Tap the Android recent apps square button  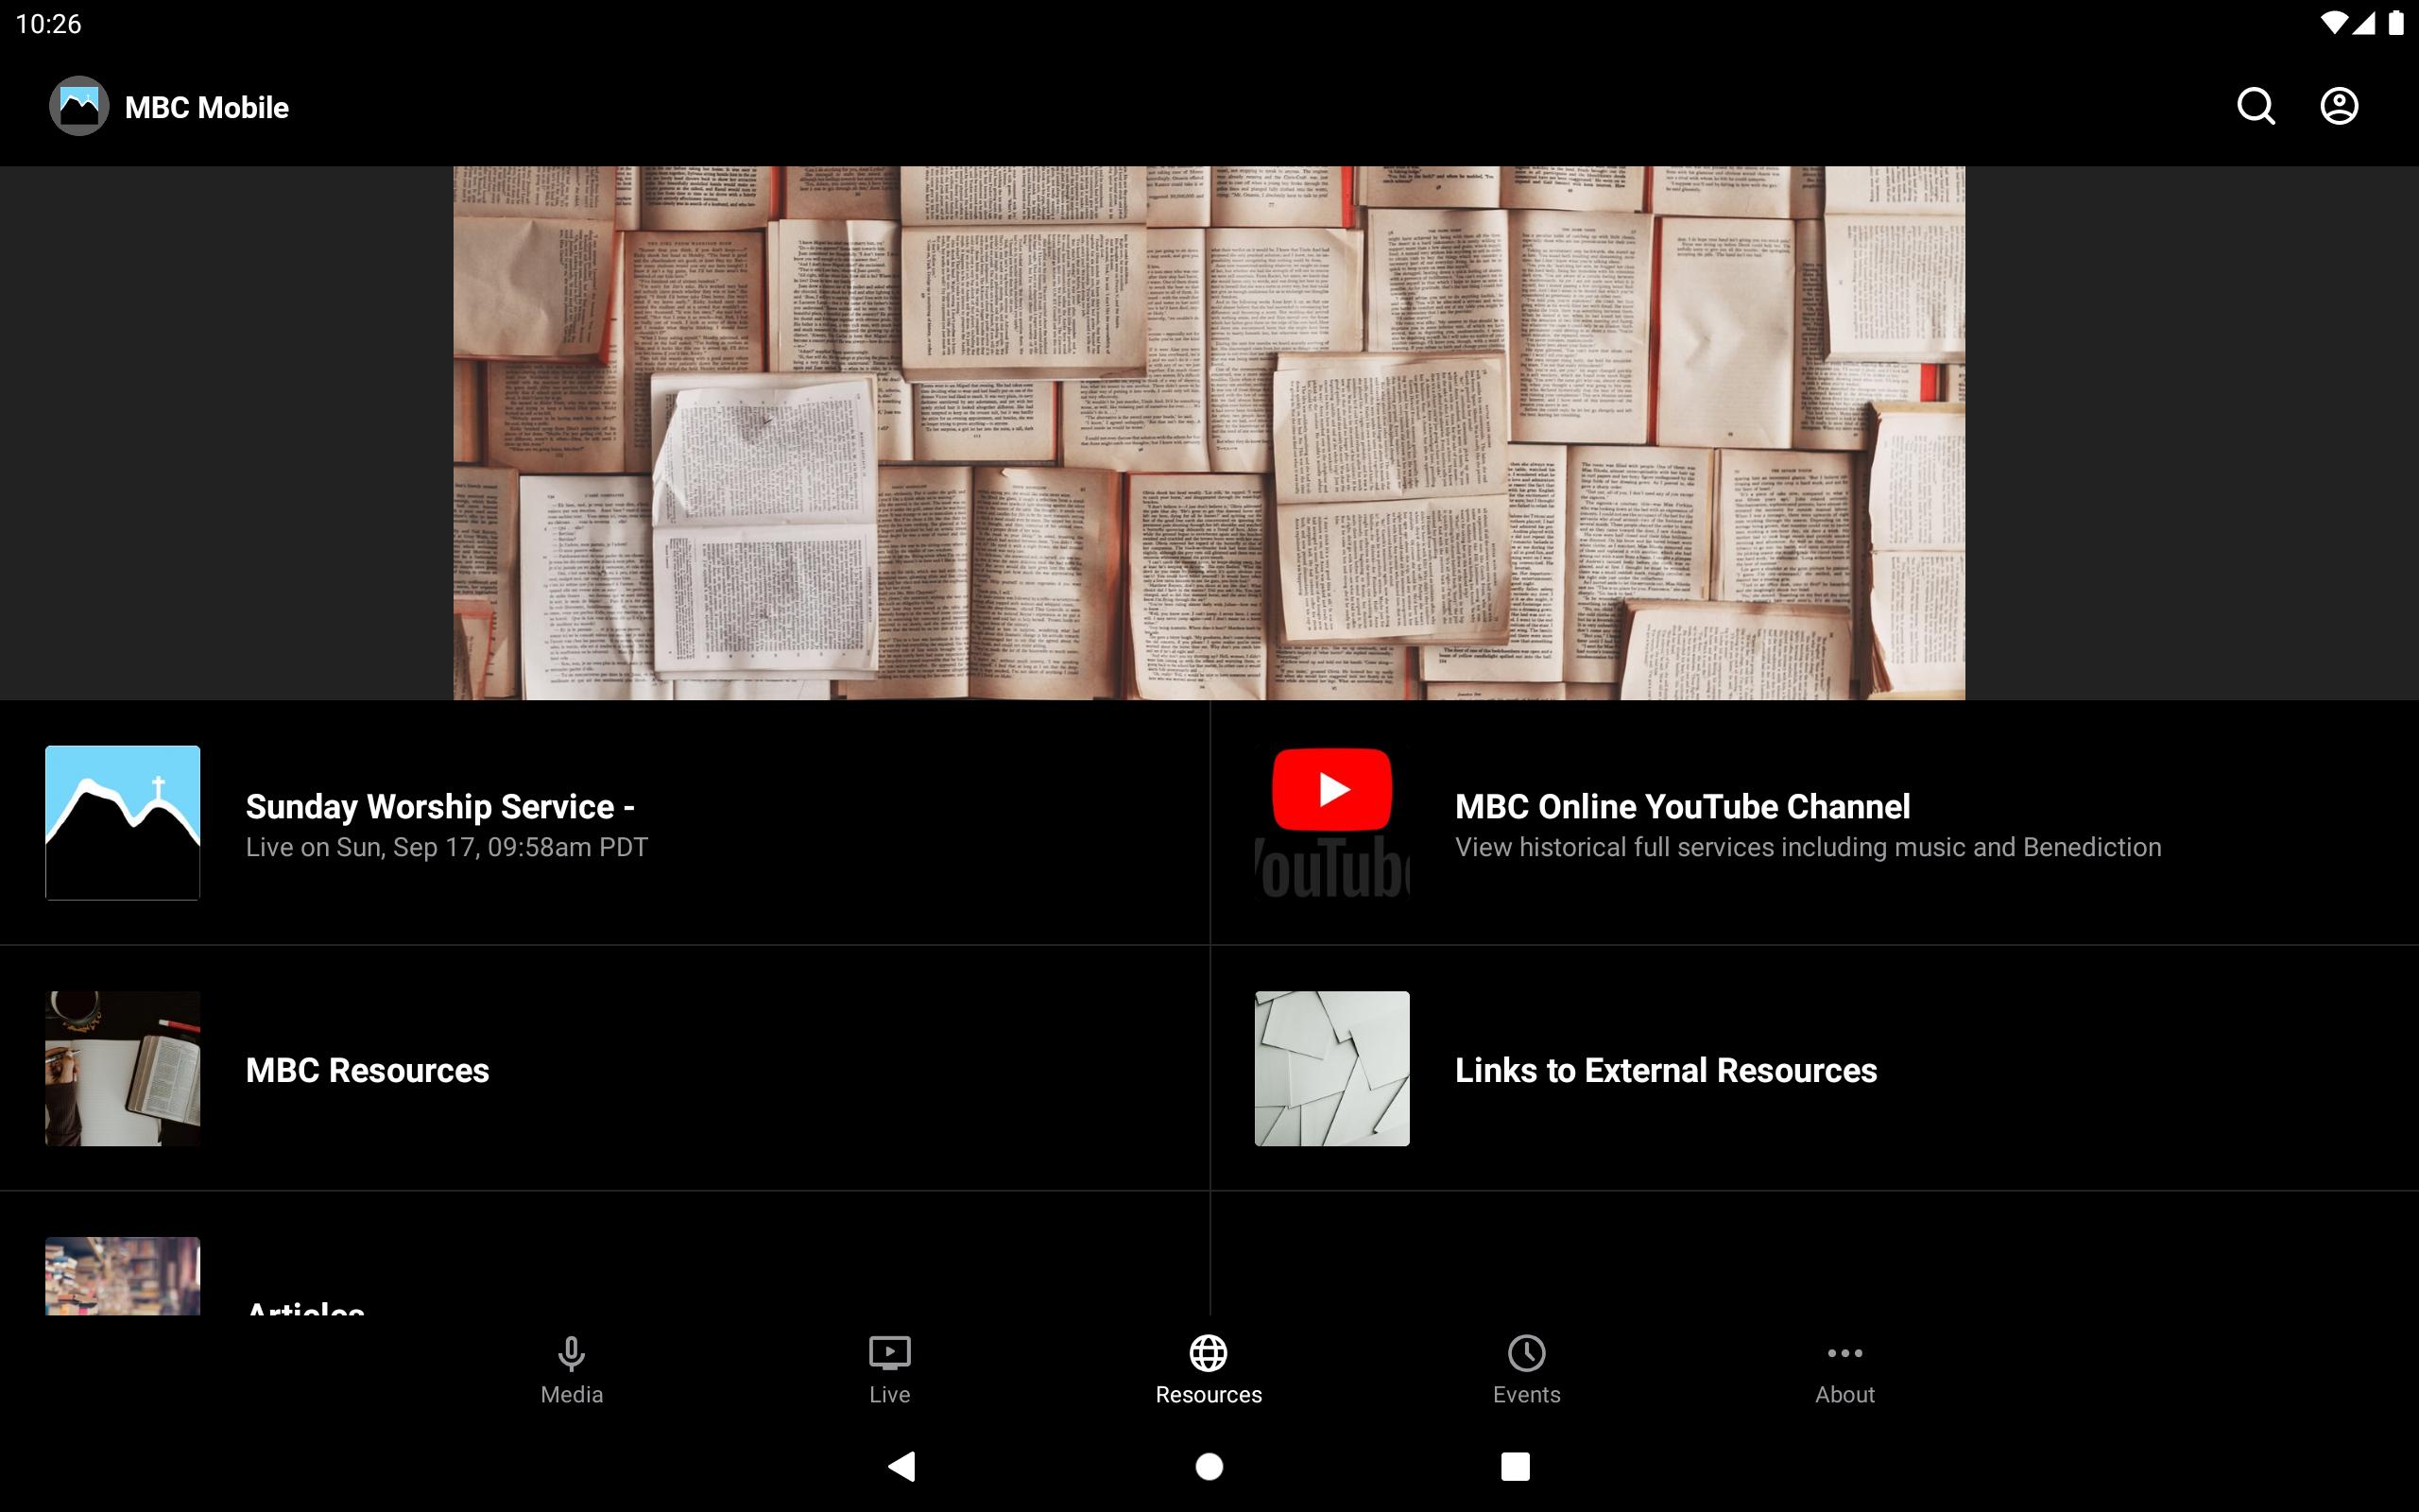pos(1515,1466)
